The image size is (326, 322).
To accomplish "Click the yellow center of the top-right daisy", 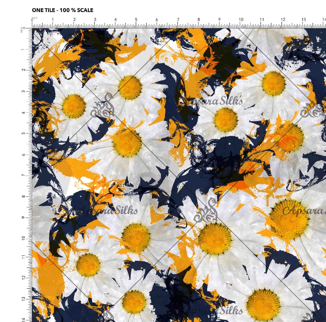I will tap(274, 83).
